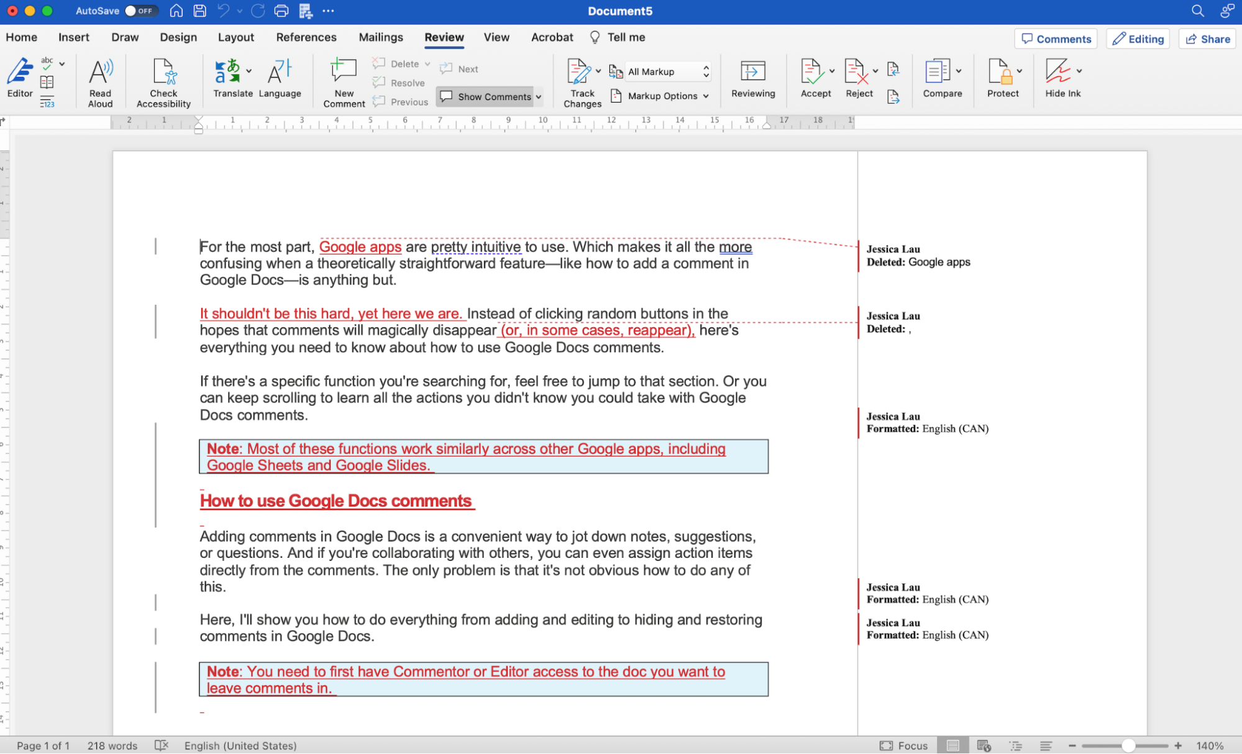Add a New Comment
Screen dimensions: 1242x754
(x=344, y=83)
